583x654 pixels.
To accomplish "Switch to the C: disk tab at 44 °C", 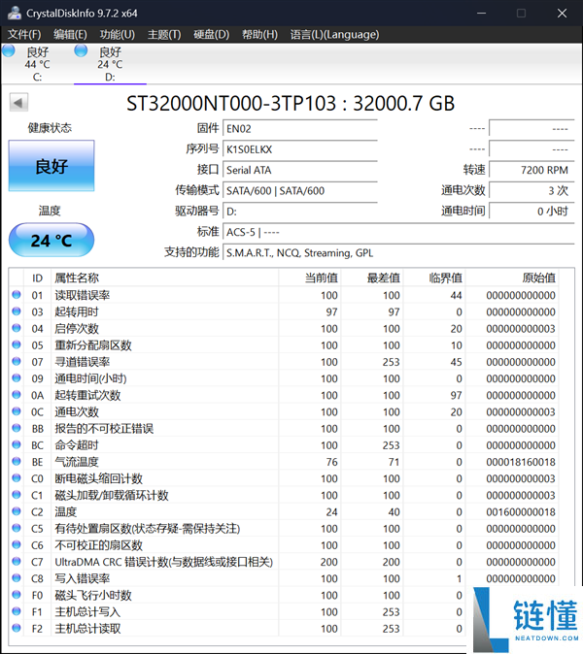I will pyautogui.click(x=37, y=64).
